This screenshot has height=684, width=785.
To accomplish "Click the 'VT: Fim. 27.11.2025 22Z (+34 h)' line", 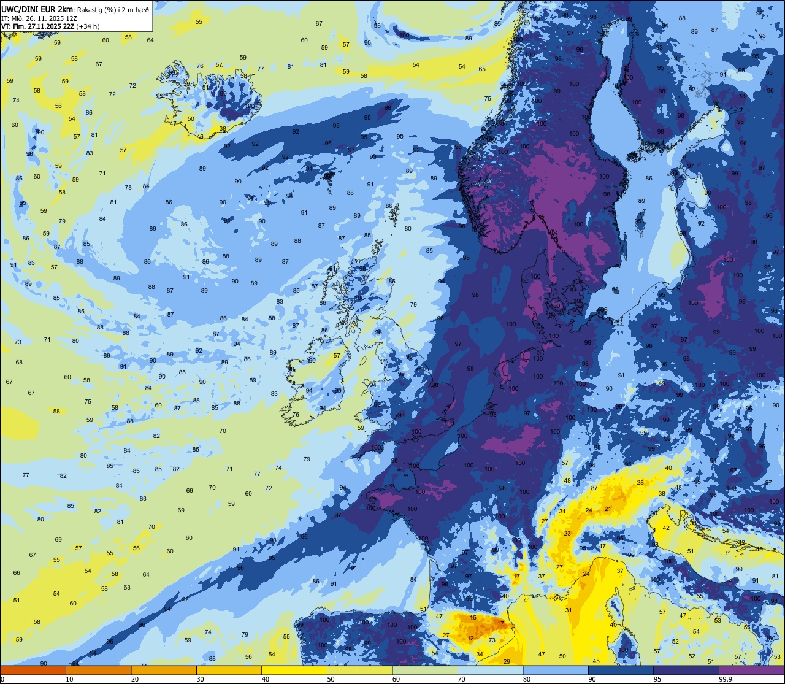I will pos(50,26).
